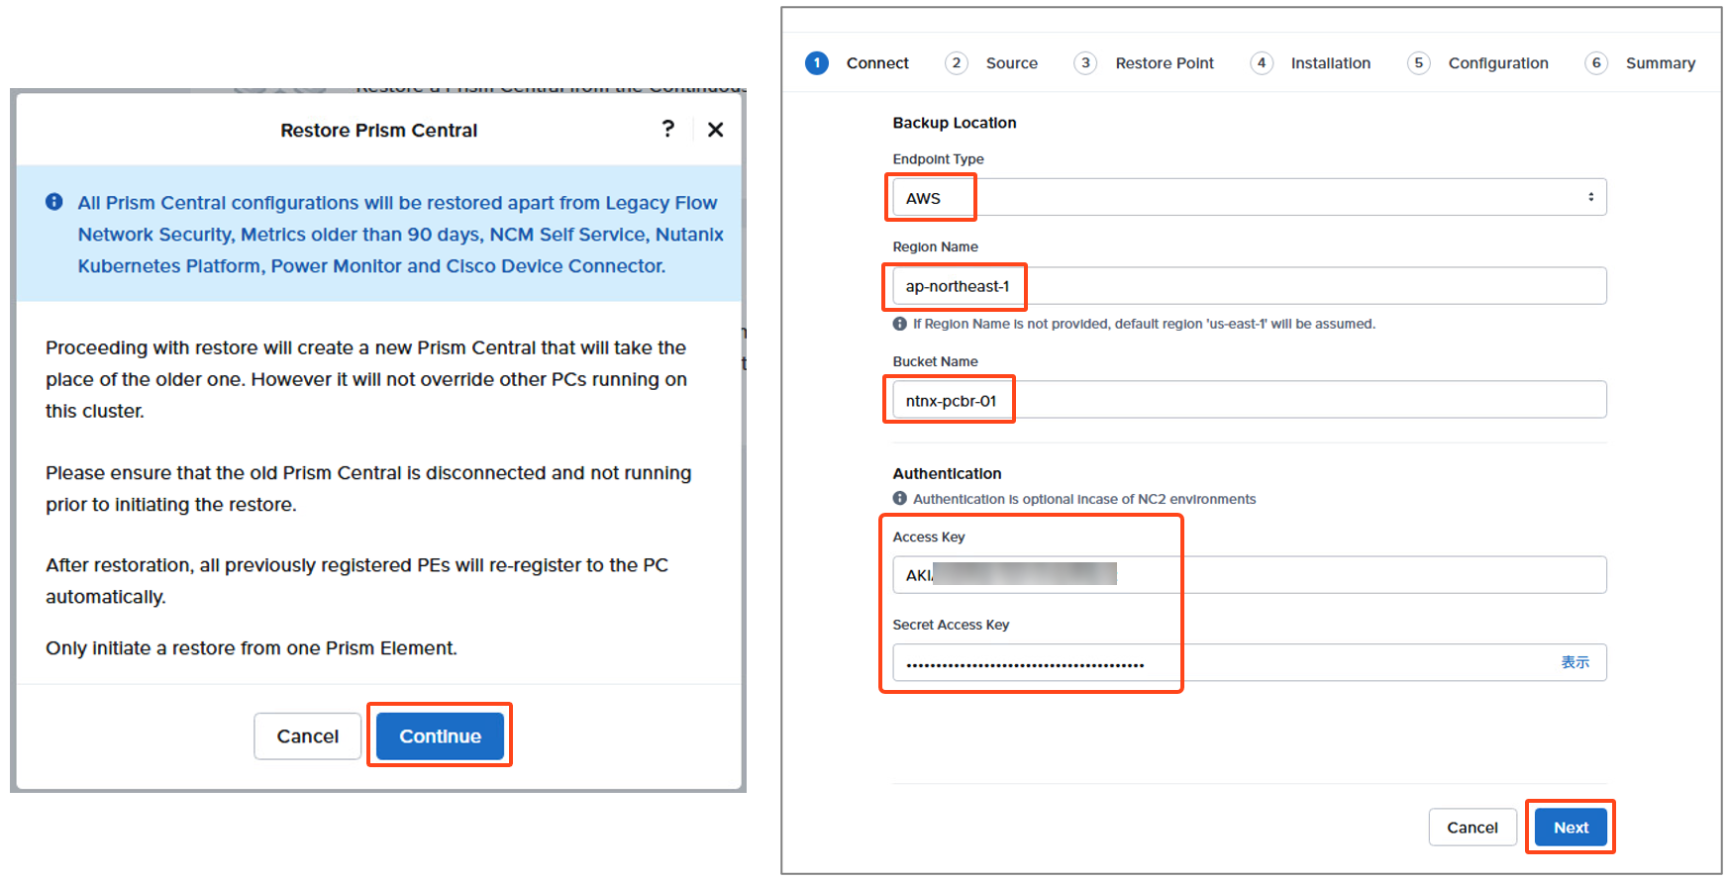Screen dimensions: 1728x881
Task: Click the Backup Location heading
Action: pos(955,123)
